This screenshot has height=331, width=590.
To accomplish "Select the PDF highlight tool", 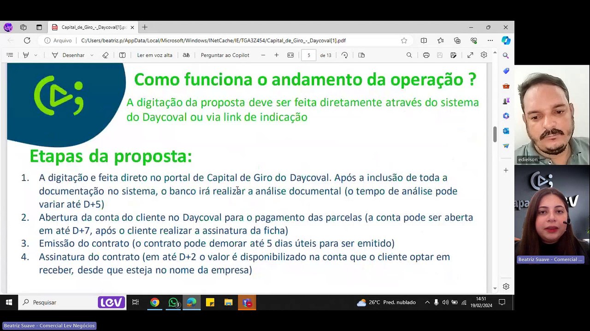I will [x=26, y=55].
